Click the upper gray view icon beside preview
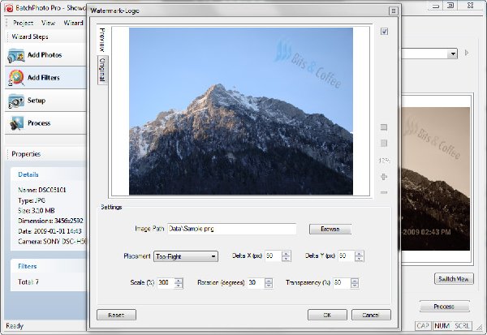 pyautogui.click(x=384, y=127)
